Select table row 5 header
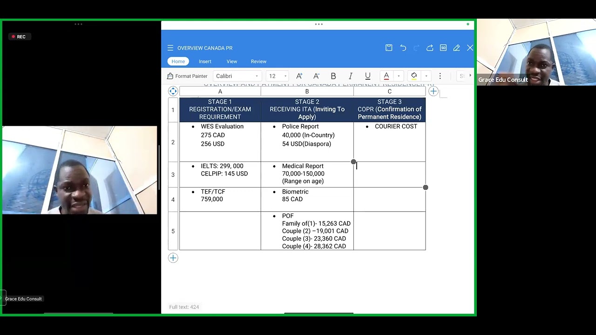Image resolution: width=596 pixels, height=335 pixels. pos(173,231)
